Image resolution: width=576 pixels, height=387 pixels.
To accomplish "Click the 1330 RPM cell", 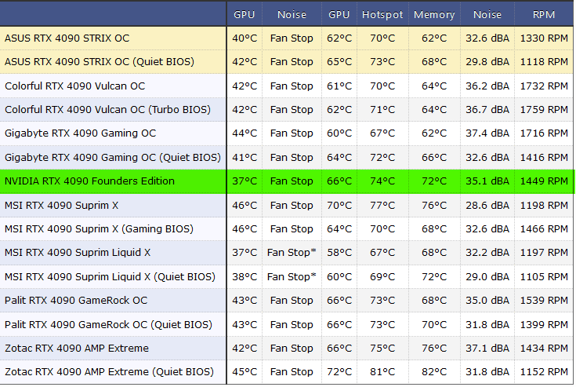I will [544, 38].
